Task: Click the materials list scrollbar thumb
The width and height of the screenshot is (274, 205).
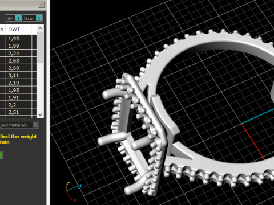Action: click(40, 47)
